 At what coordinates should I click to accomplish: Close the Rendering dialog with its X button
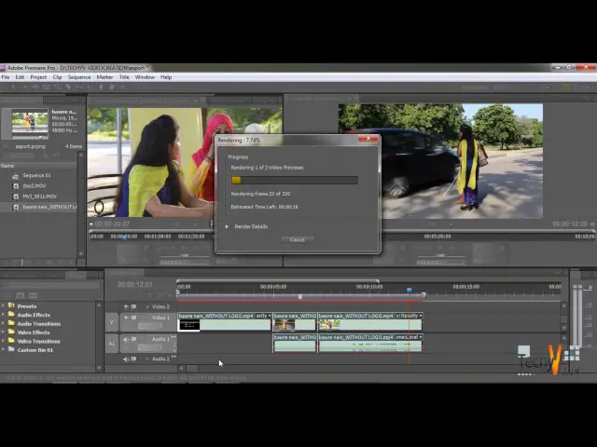point(368,139)
